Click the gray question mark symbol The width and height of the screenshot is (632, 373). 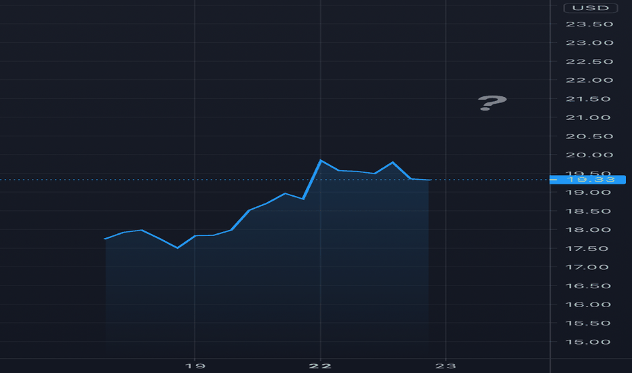tap(492, 103)
